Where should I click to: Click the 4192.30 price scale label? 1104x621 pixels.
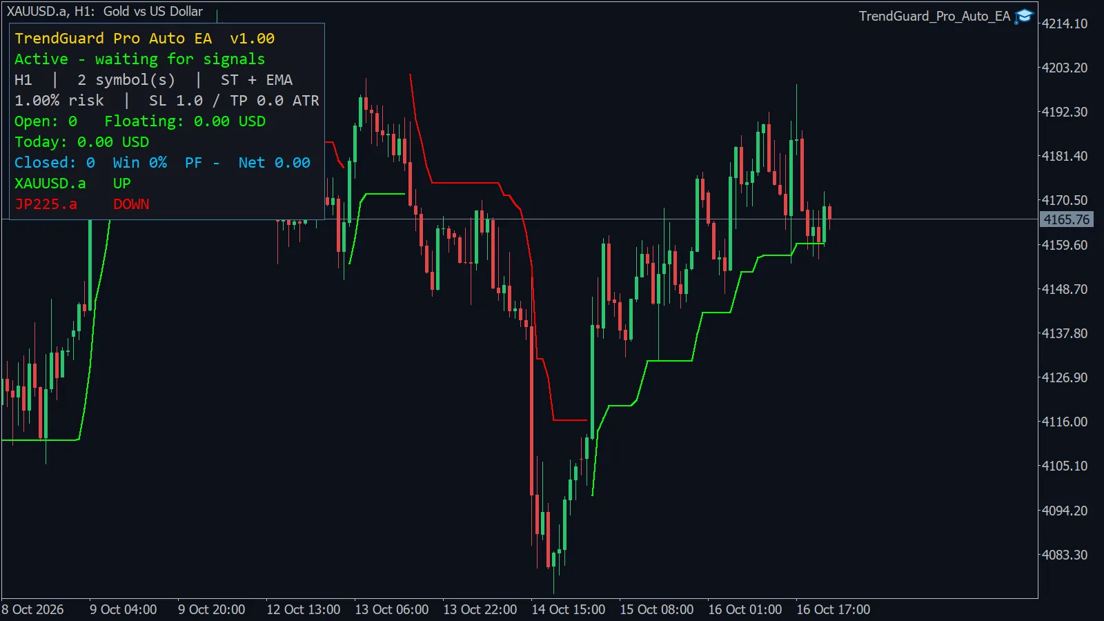(1065, 112)
